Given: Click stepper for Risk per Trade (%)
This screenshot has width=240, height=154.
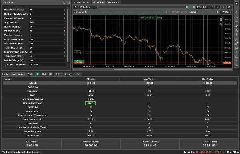Looking at the screenshot, I should tap(64, 27).
